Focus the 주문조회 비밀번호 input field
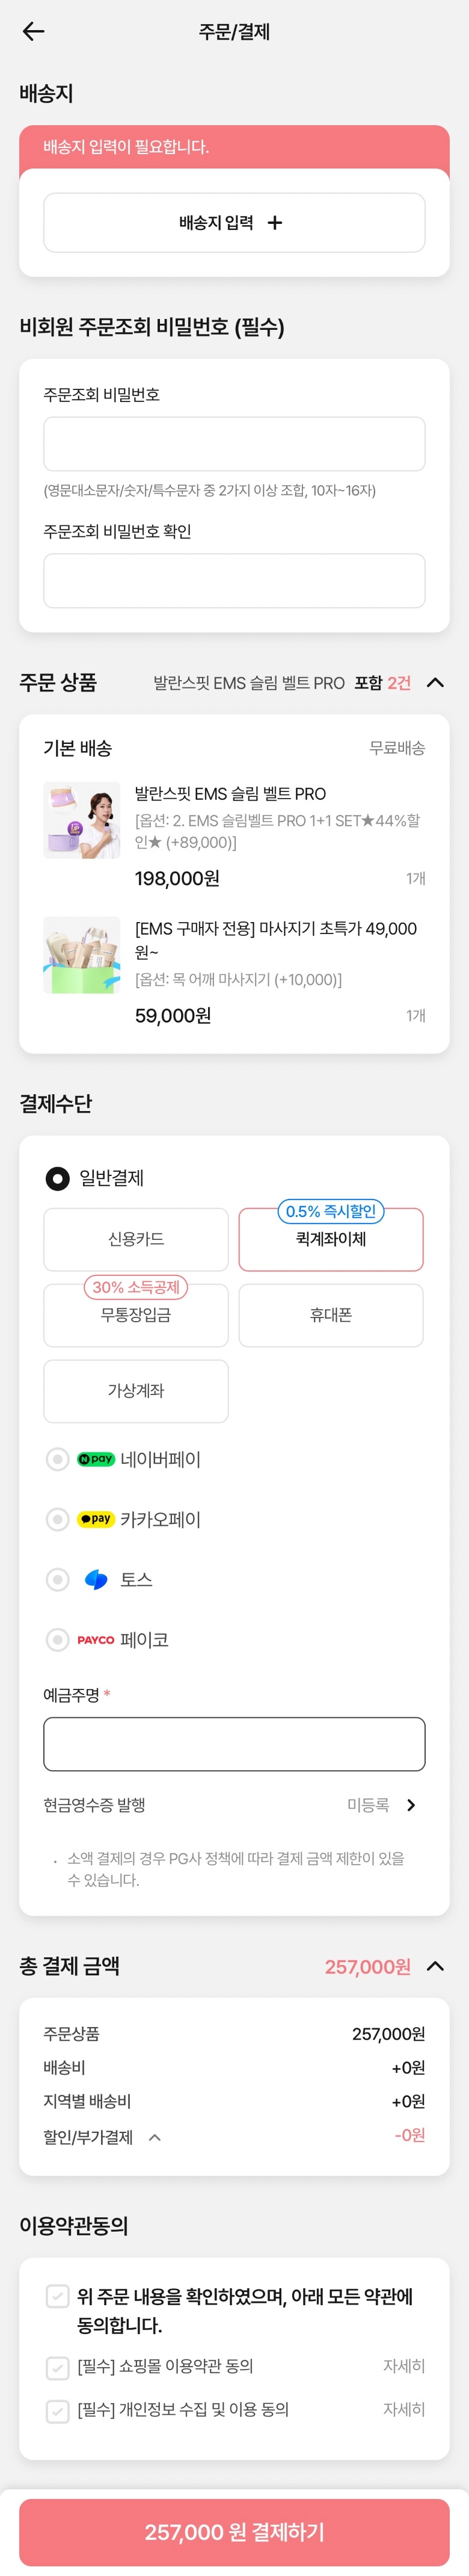This screenshot has height=2576, width=469. [x=234, y=444]
